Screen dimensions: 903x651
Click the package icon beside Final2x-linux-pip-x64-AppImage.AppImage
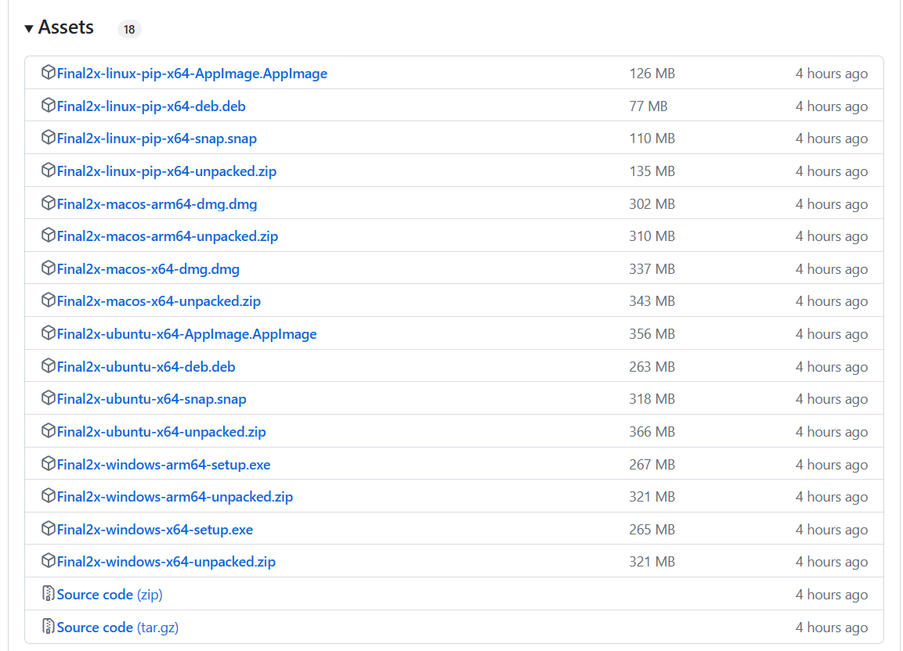click(49, 73)
